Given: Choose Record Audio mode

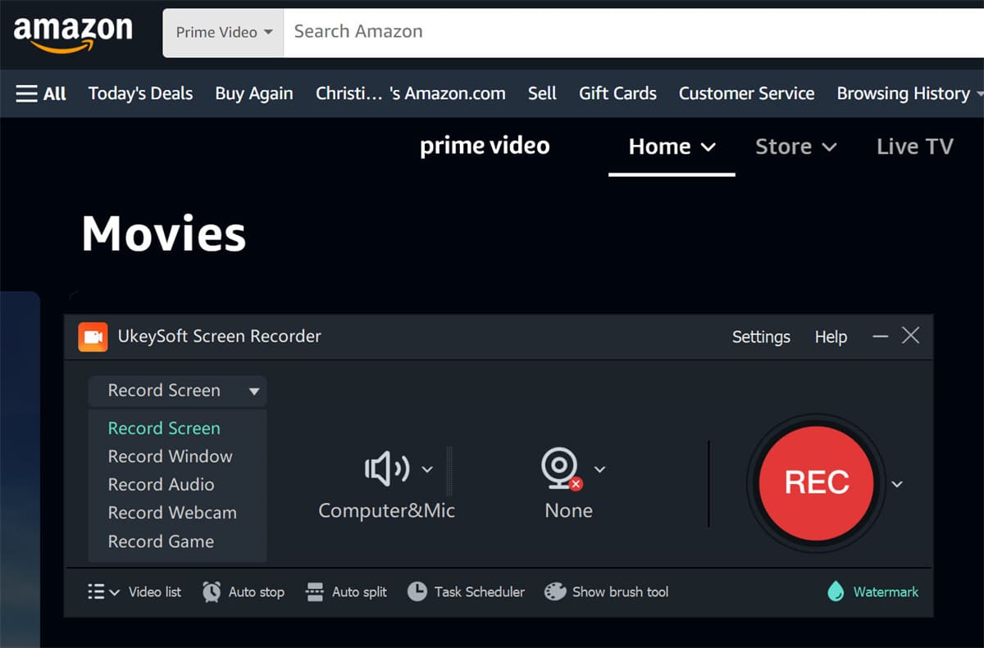Looking at the screenshot, I should point(161,485).
